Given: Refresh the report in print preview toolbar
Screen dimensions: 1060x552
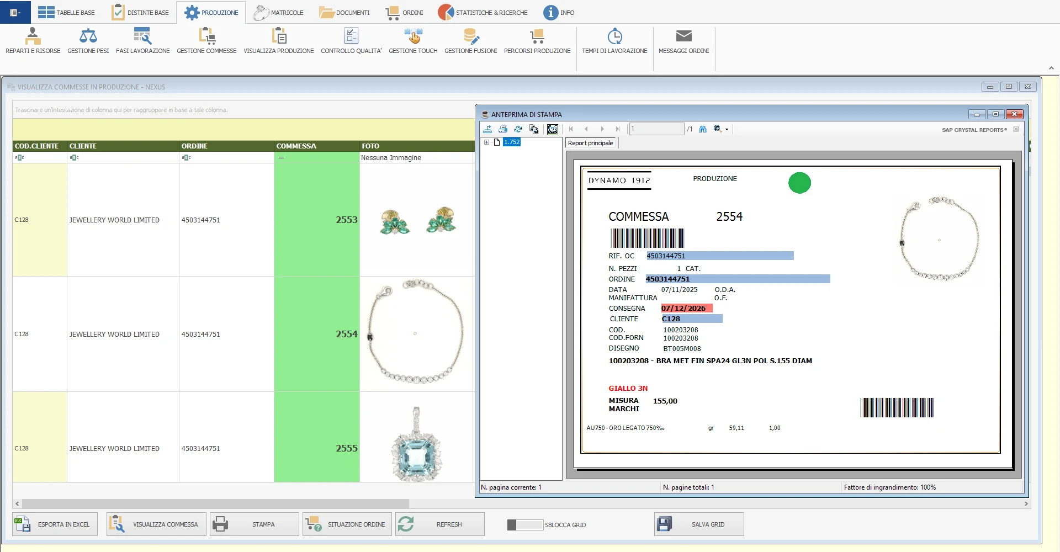Looking at the screenshot, I should tap(518, 129).
